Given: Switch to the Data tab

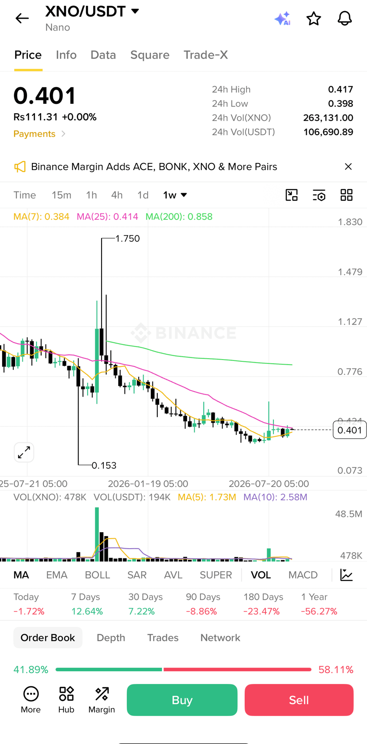Looking at the screenshot, I should coord(103,55).
